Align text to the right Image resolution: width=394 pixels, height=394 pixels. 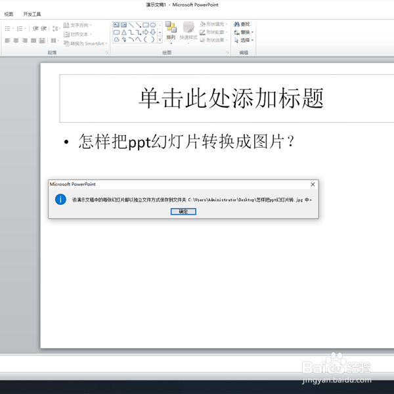[x=25, y=41]
